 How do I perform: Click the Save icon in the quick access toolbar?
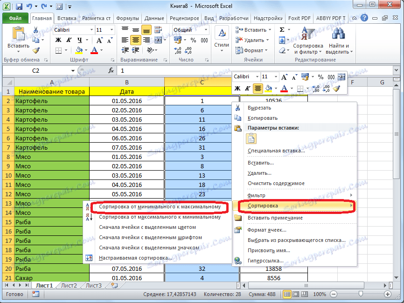click(20, 7)
